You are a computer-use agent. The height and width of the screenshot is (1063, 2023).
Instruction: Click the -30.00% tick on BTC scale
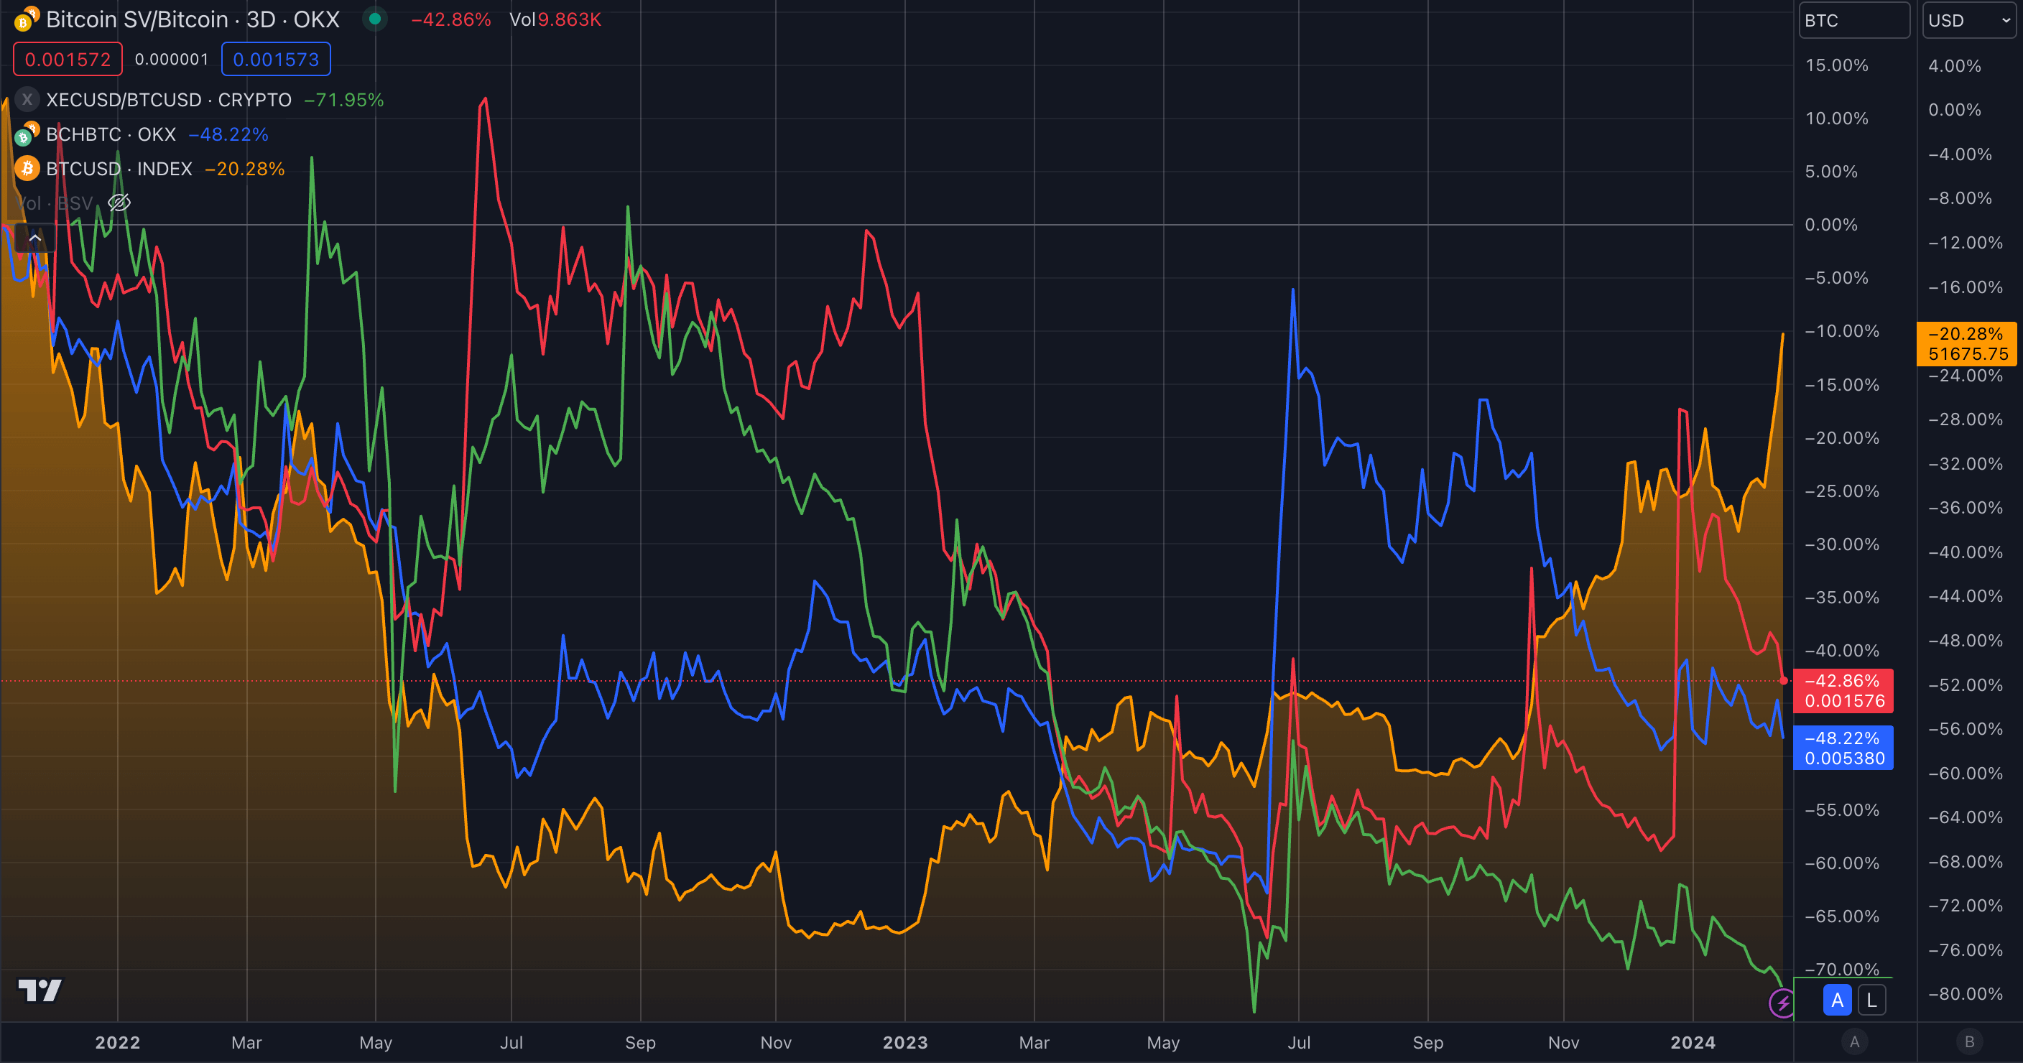tap(1841, 544)
